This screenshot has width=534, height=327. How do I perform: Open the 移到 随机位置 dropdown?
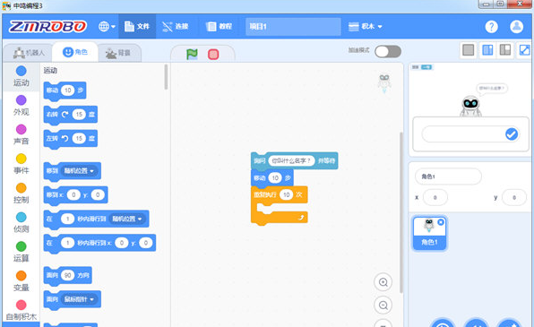tap(79, 170)
